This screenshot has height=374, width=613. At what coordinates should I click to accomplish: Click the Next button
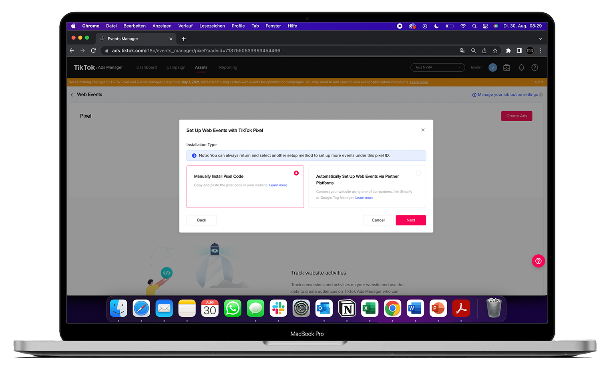[411, 220]
